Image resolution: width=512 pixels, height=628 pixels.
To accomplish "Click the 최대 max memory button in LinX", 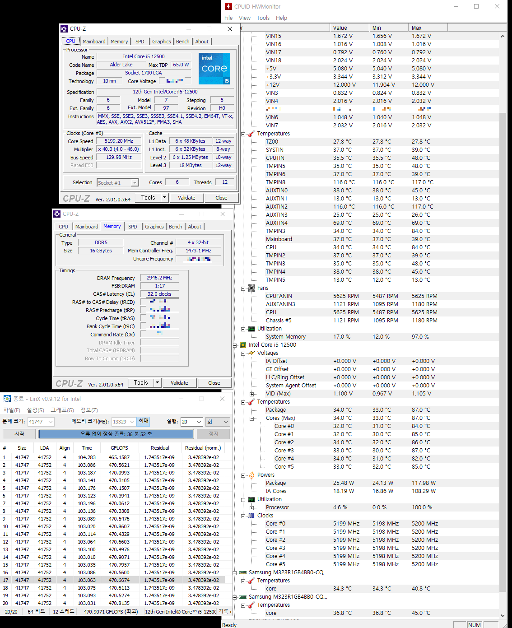I will coord(144,421).
